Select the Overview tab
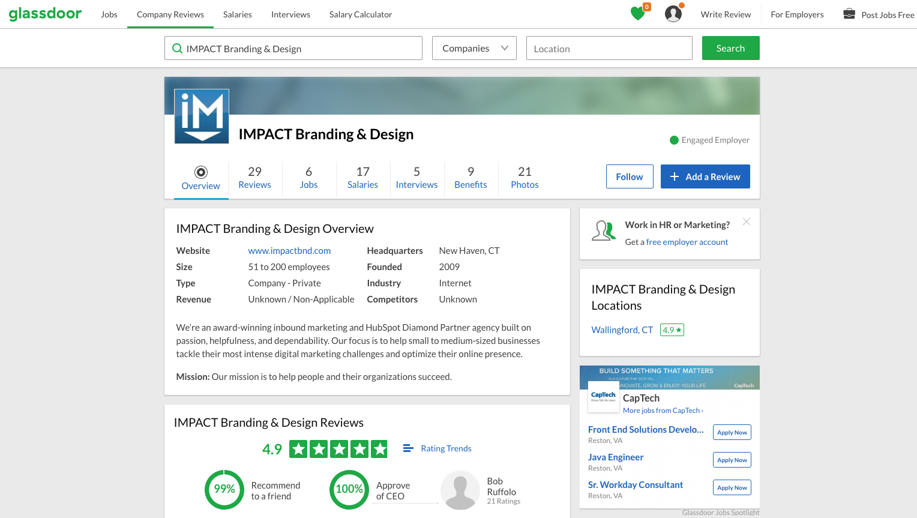This screenshot has height=518, width=917. pos(201,179)
